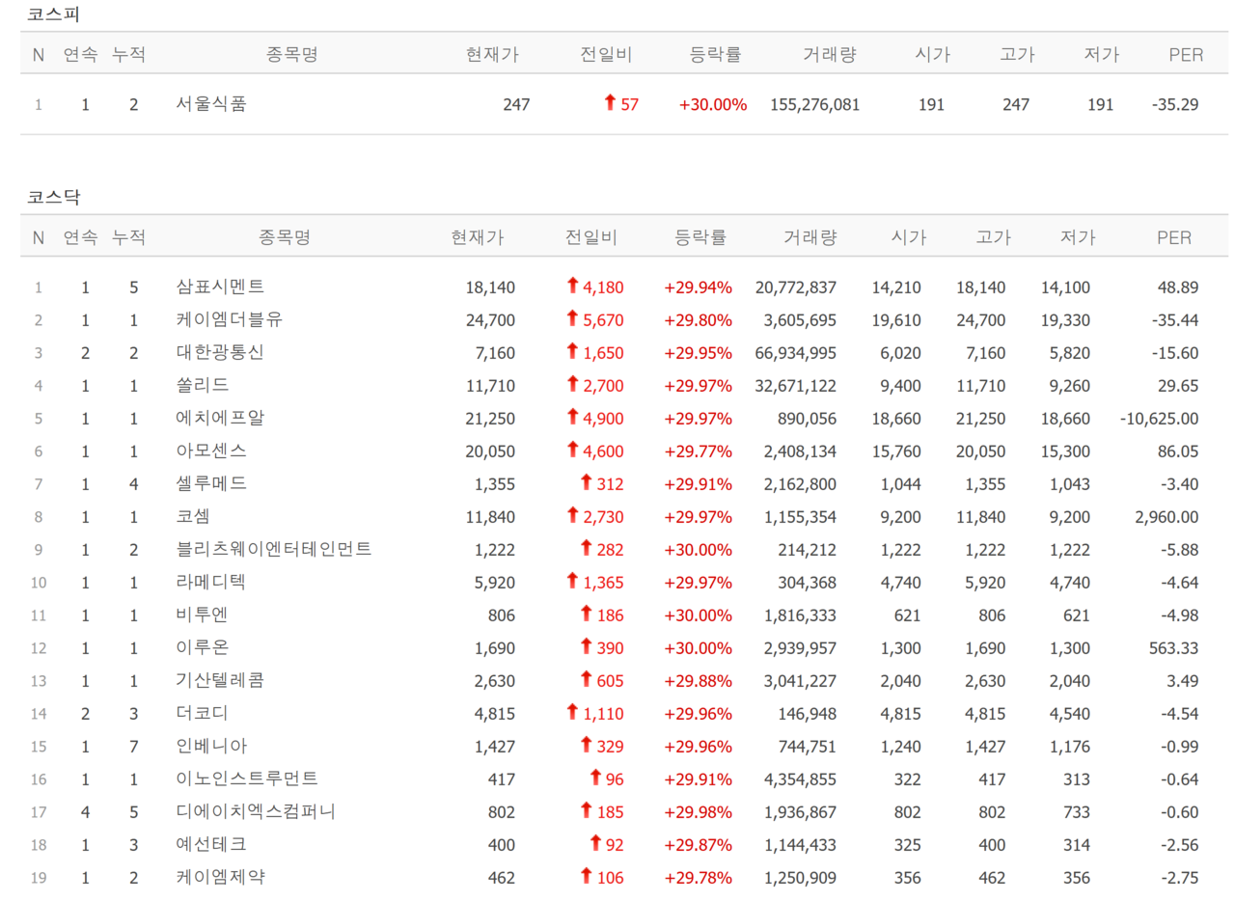Click 비투엔 volume 1,816,333
Viewport: 1235px width, 901px height.
(800, 614)
